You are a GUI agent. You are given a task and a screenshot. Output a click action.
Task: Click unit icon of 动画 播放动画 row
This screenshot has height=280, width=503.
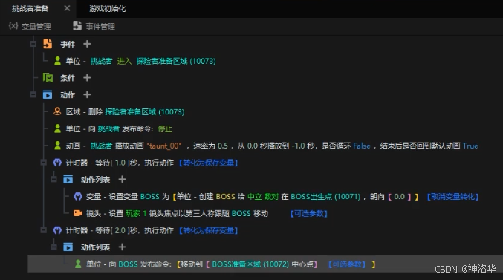tap(57, 146)
